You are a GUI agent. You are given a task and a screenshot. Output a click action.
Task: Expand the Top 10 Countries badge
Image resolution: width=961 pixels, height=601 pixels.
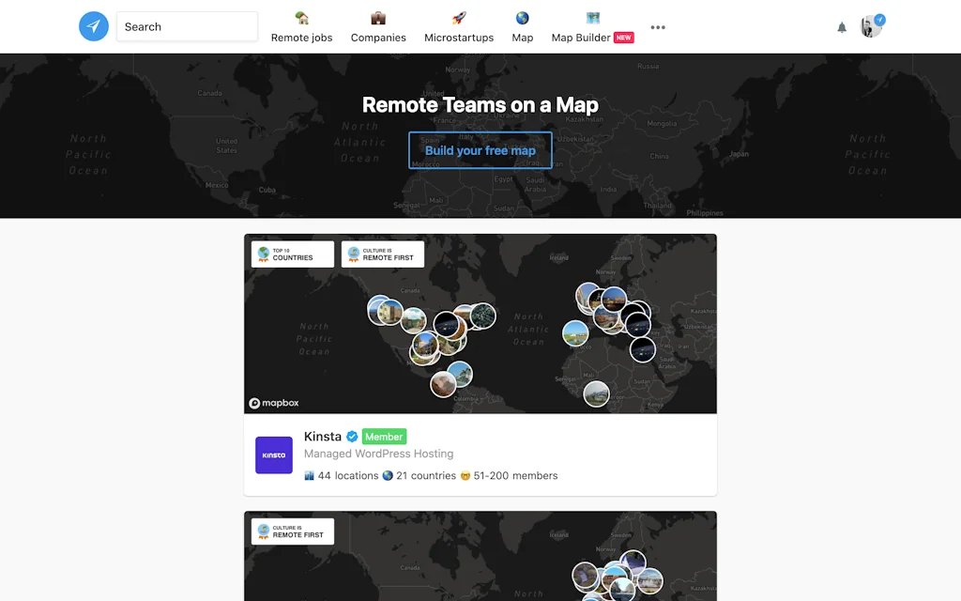pyautogui.click(x=292, y=254)
